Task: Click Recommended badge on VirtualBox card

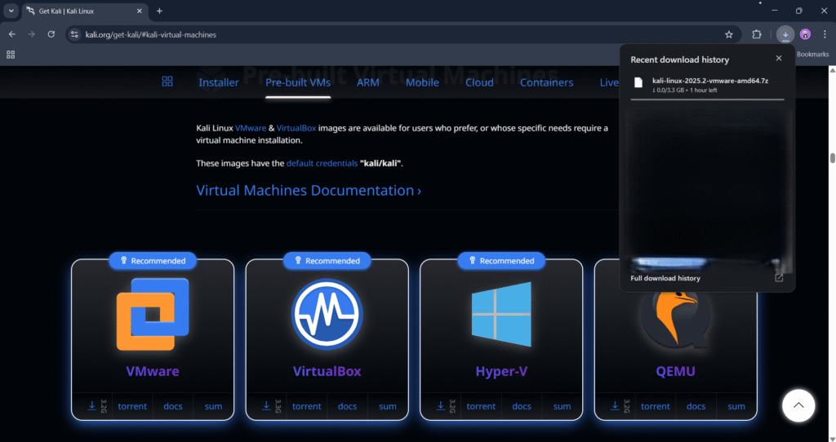Action: (x=327, y=260)
